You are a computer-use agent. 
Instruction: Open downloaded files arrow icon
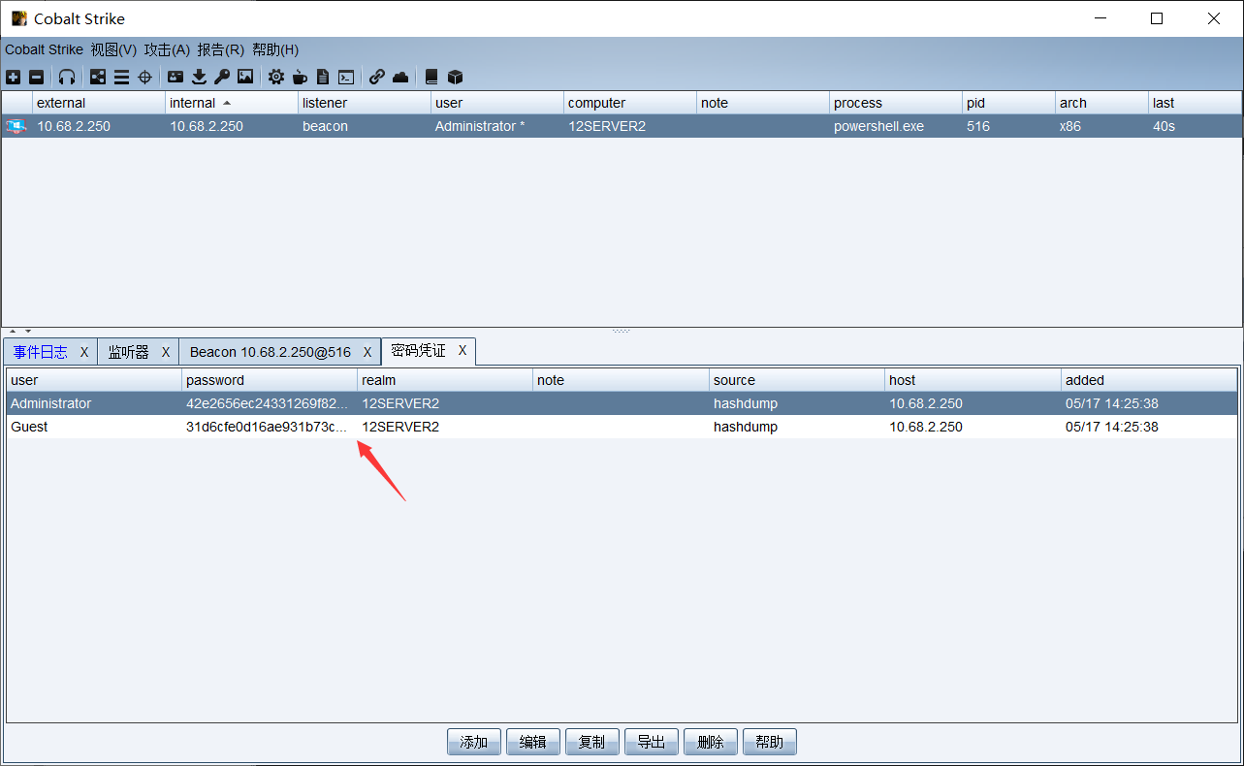click(x=199, y=77)
